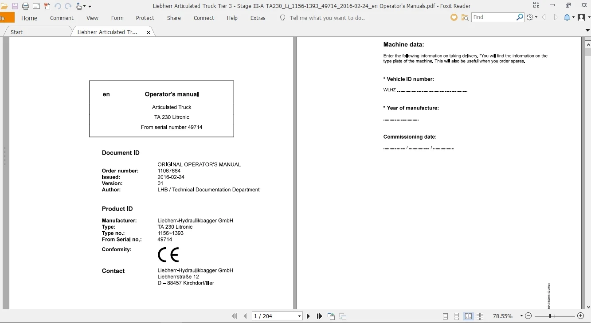Click the 'Tell me what you want to do' box
This screenshot has width=591, height=323.
[327, 18]
